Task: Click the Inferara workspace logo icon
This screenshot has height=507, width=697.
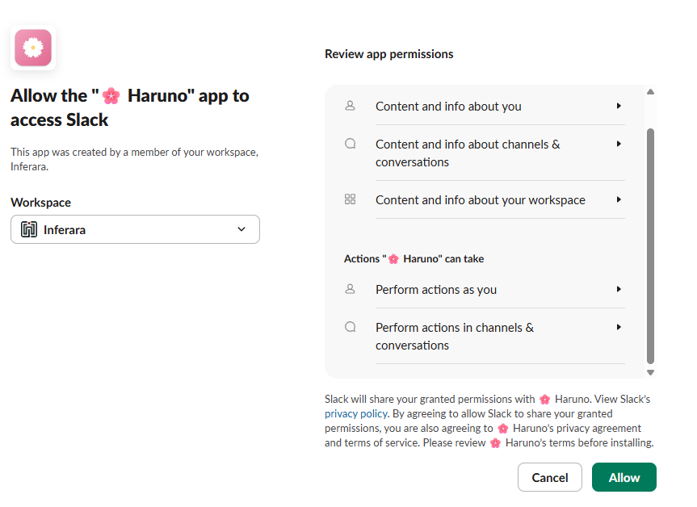Action: click(29, 229)
